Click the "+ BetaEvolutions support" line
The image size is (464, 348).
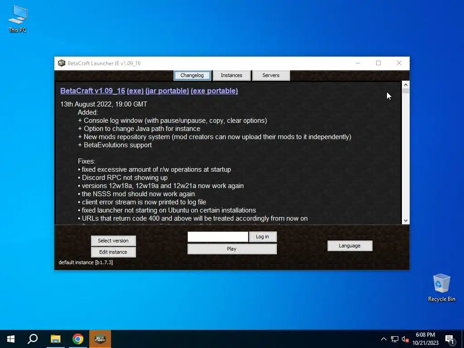[115, 145]
